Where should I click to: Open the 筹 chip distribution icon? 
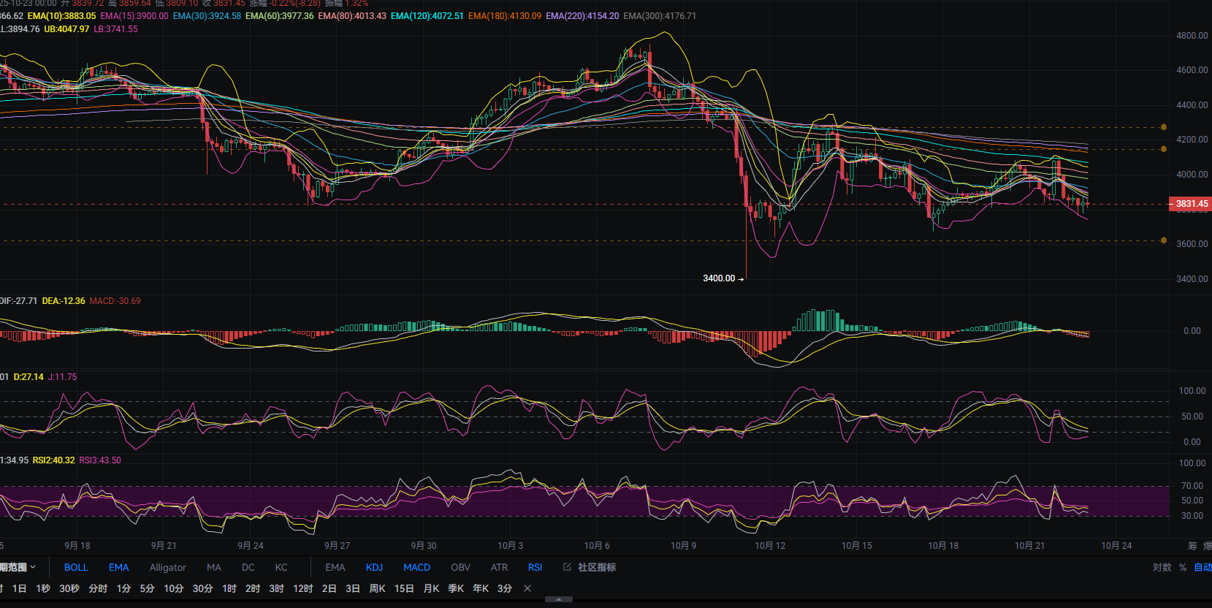click(x=1192, y=546)
